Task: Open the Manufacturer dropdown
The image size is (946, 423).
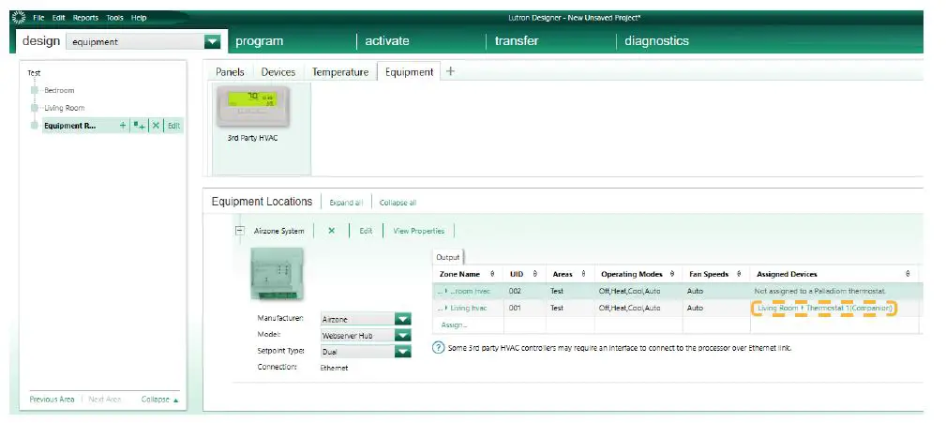Action: tap(402, 319)
